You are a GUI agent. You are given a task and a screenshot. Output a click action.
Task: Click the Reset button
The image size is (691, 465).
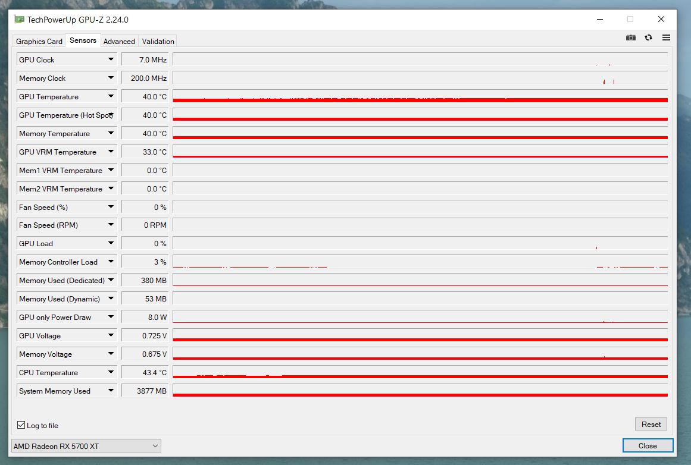(651, 424)
